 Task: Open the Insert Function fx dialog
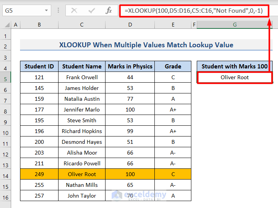point(109,11)
